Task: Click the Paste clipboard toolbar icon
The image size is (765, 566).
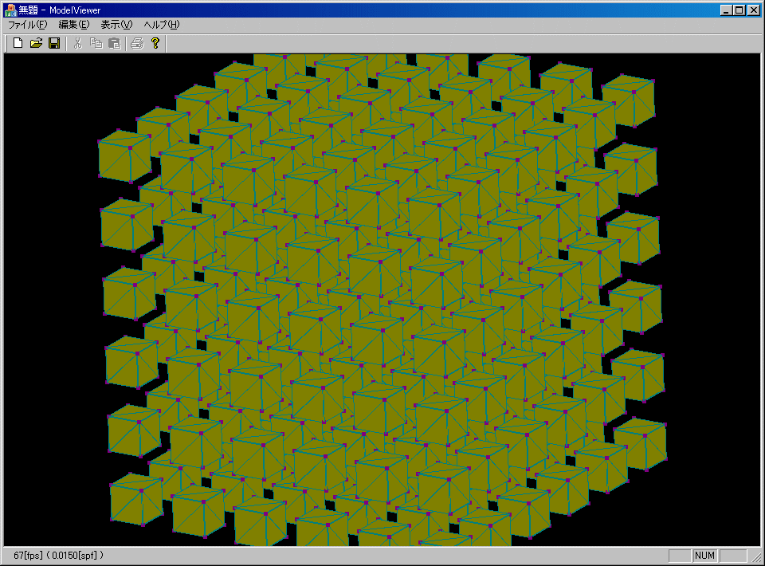Action: coord(114,43)
